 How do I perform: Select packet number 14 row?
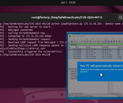[x=96, y=54]
